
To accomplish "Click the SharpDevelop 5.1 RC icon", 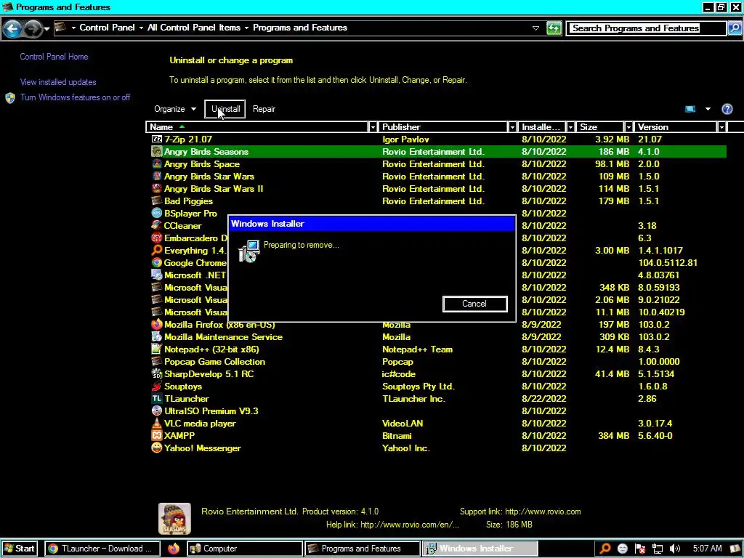I will (157, 374).
